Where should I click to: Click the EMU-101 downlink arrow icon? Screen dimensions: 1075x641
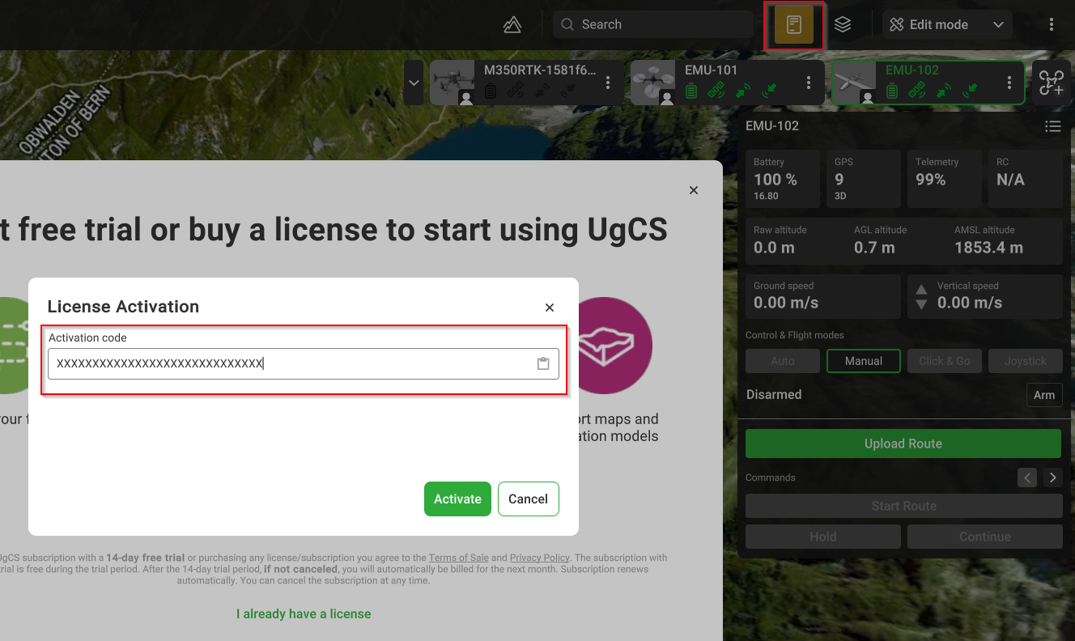[768, 91]
